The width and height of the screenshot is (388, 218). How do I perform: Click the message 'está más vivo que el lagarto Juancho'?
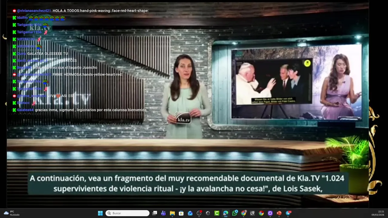pyautogui.click(x=65, y=68)
